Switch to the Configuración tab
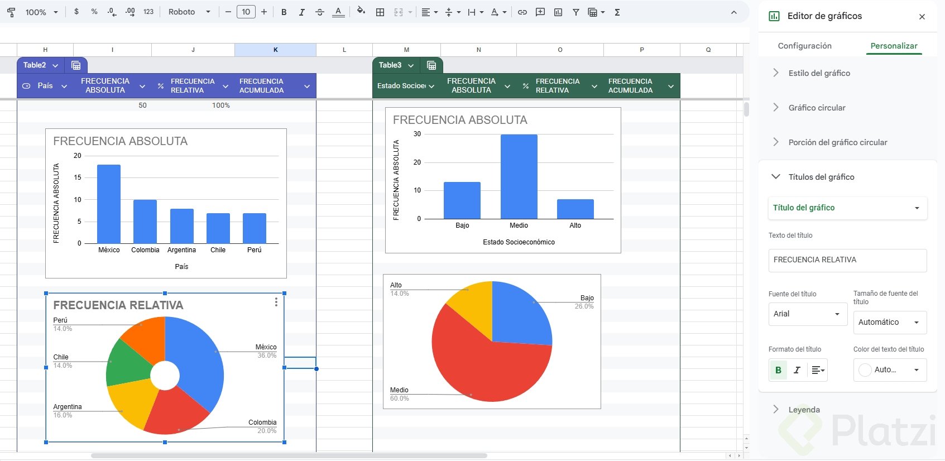Viewport: 945px width, 461px height. (804, 46)
